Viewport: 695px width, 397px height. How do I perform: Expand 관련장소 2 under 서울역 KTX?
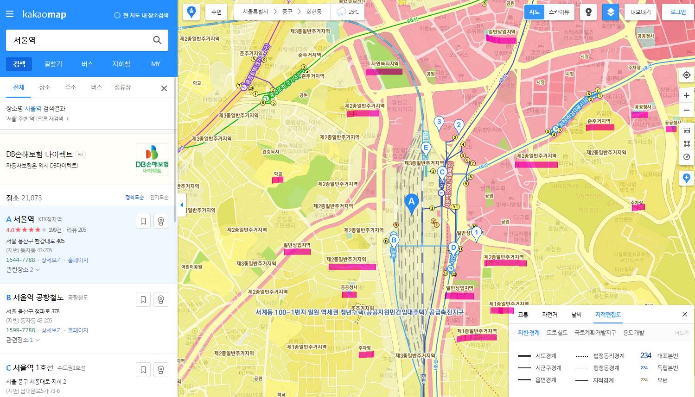pyautogui.click(x=23, y=270)
